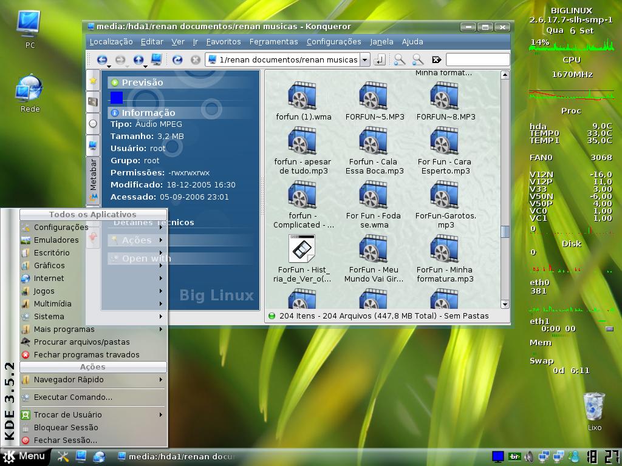Open the Up button folder dropdown arrow
Image resolution: width=622 pixels, height=466 pixels.
coord(145,66)
